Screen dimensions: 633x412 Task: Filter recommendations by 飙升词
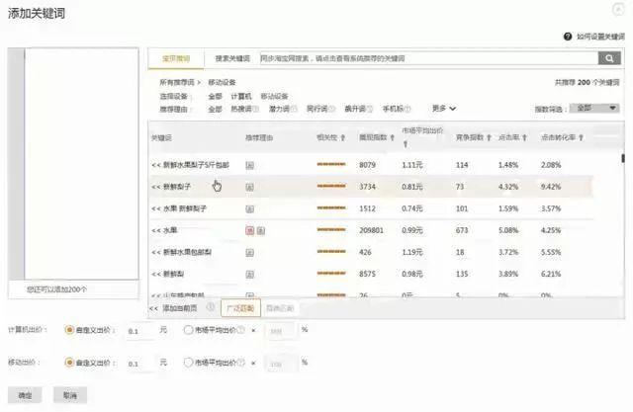[x=355, y=109]
